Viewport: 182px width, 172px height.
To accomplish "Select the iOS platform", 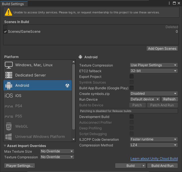I will 38,96.
